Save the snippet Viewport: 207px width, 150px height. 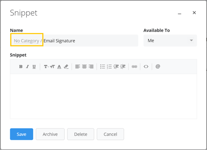click(x=21, y=134)
